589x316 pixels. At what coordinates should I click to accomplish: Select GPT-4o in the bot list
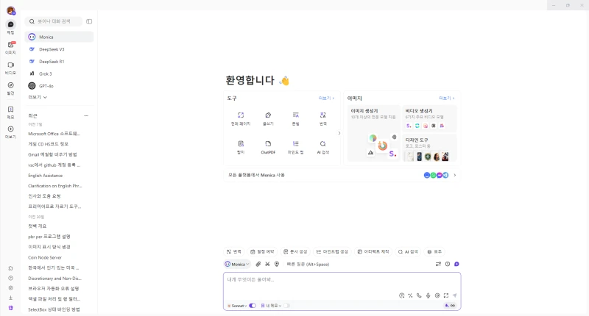(x=60, y=86)
